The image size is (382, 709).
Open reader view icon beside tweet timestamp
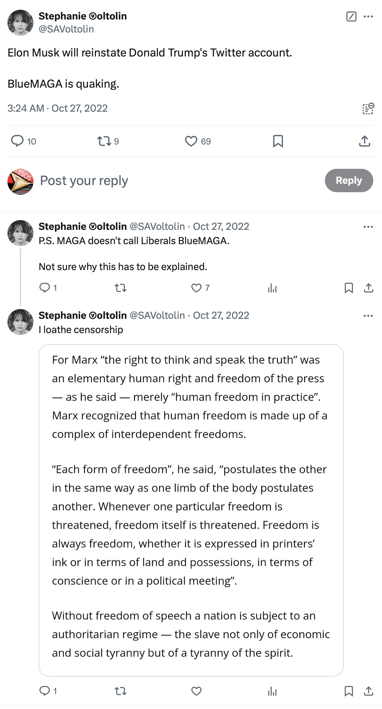point(368,108)
